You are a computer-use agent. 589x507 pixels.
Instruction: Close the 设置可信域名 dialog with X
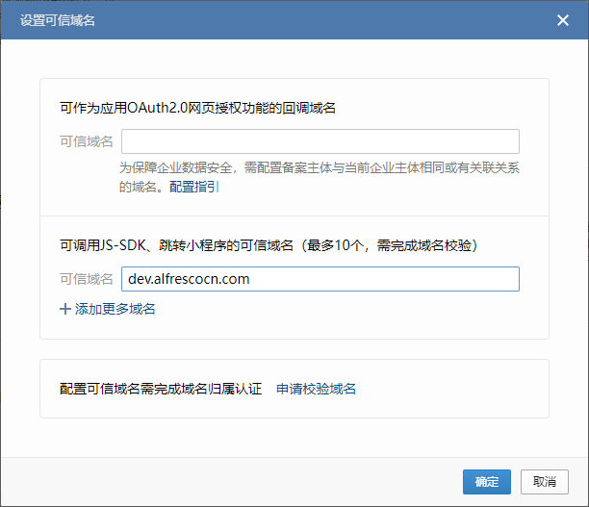point(563,19)
